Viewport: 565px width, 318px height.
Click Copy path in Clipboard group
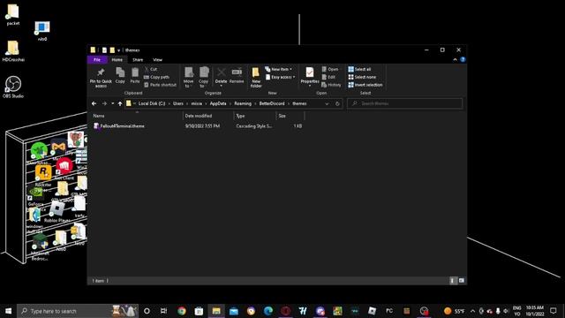pos(157,77)
